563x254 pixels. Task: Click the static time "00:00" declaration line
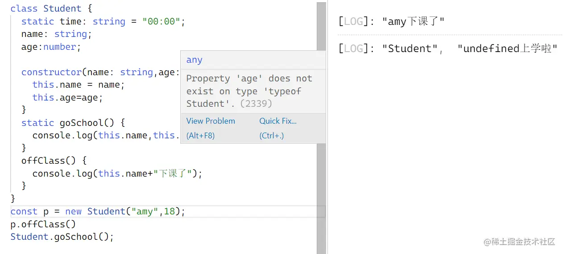[x=103, y=21]
